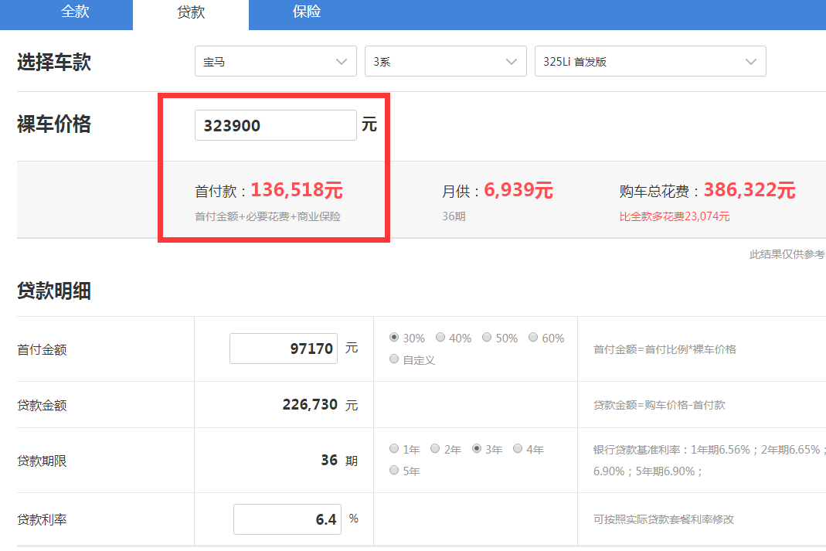Choose the 2年 loan term radio
Image resolution: width=826 pixels, height=551 pixels.
[x=435, y=449]
